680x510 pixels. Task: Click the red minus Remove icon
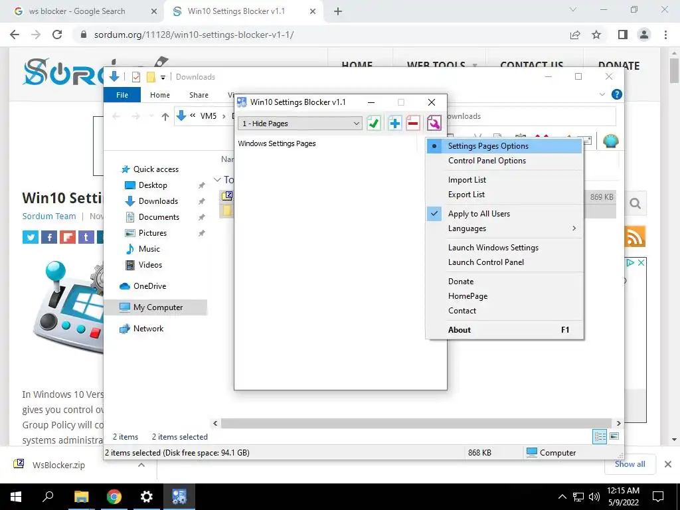pyautogui.click(x=413, y=123)
